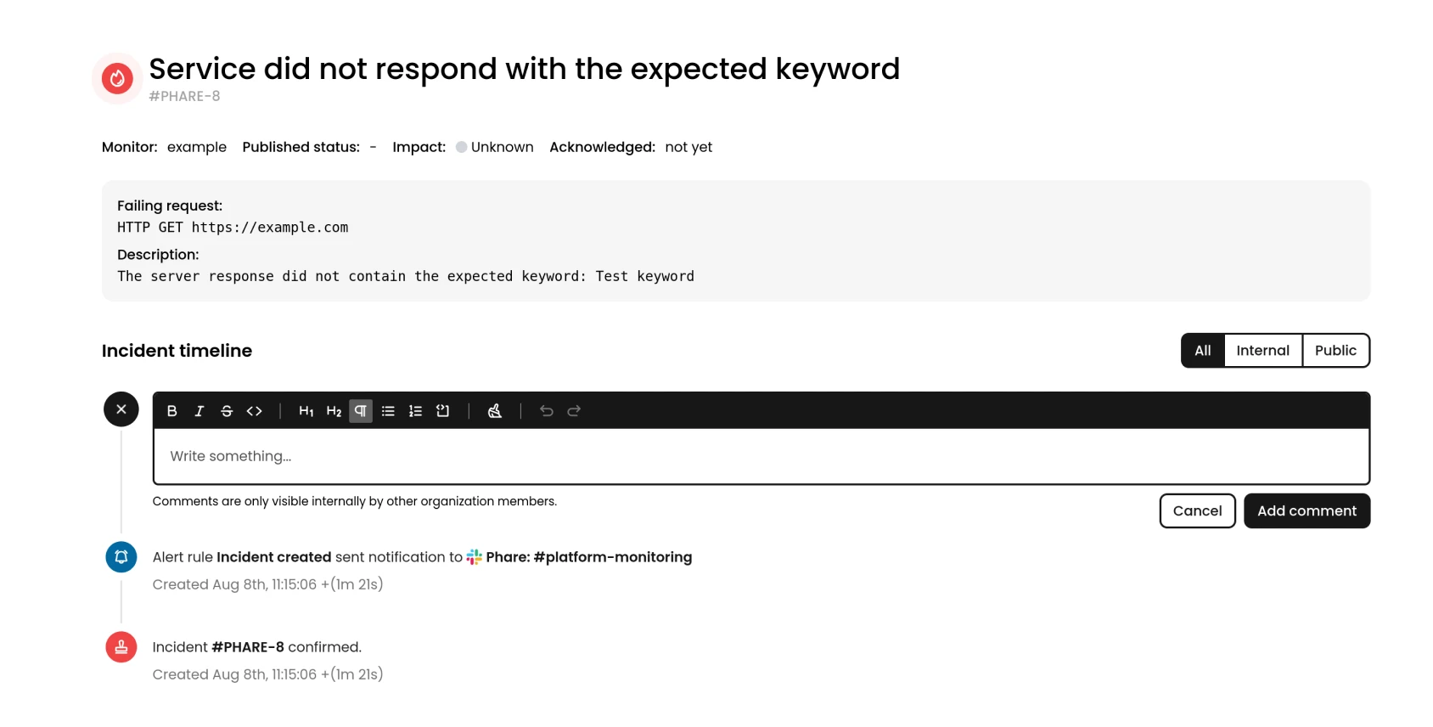Filter timeline to Internal entries
This screenshot has width=1433, height=727.
click(x=1263, y=351)
